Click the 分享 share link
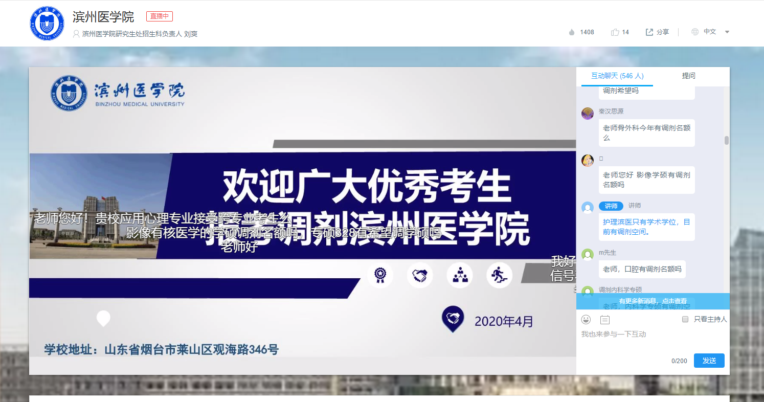This screenshot has height=402, width=764. pos(663,32)
